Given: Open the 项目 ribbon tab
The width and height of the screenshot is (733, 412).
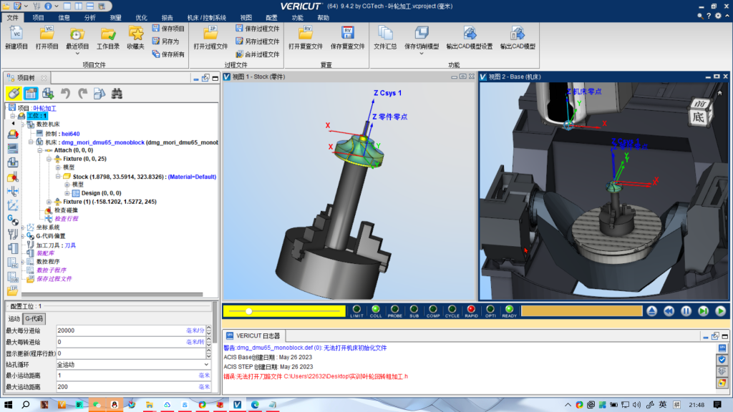Looking at the screenshot, I should tap(39, 18).
